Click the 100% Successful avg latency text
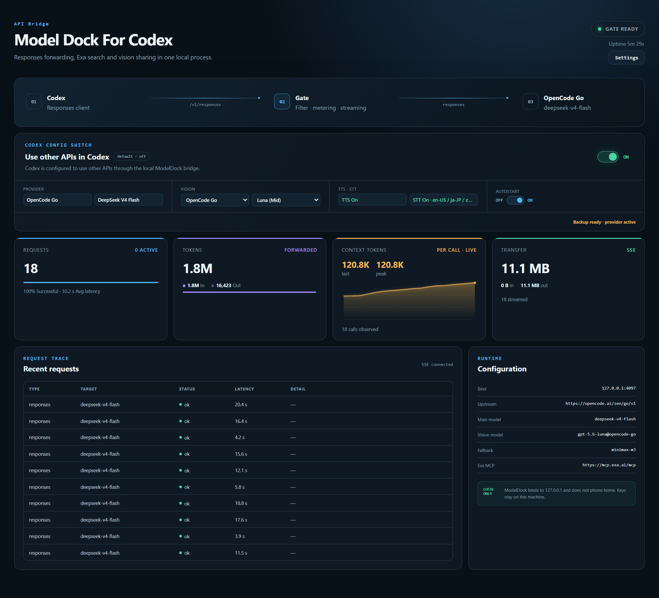The image size is (659, 598). (x=62, y=291)
